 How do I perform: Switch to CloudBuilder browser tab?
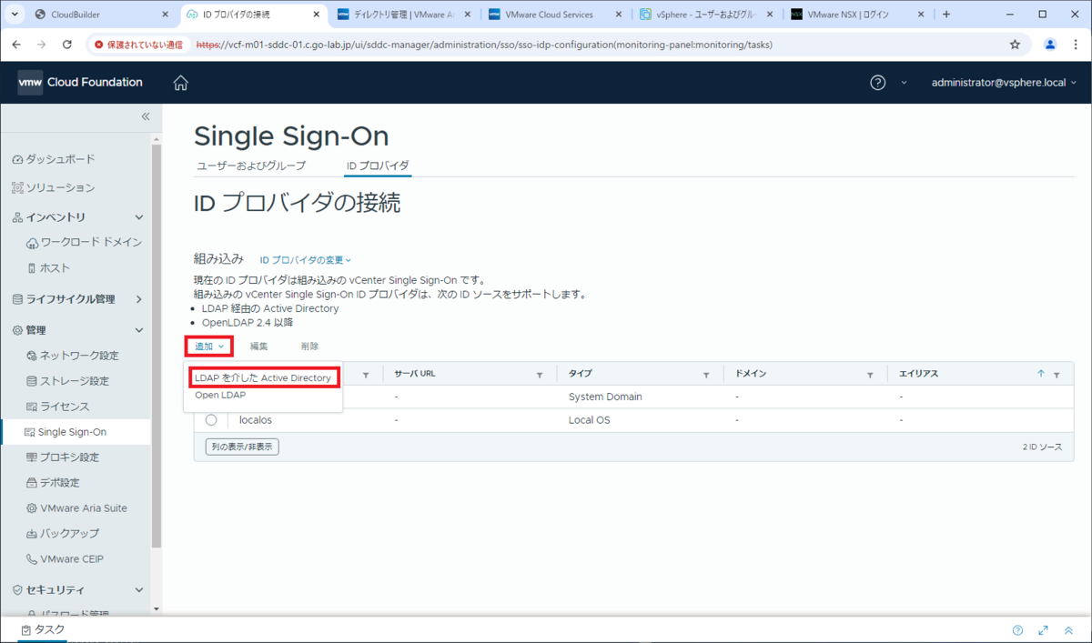point(100,15)
